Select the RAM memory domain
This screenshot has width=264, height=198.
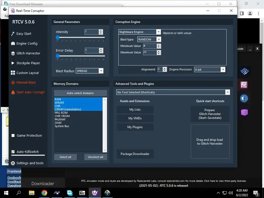[78, 99]
